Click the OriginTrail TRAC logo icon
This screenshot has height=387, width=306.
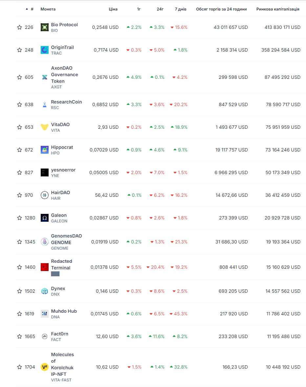pyautogui.click(x=44, y=50)
